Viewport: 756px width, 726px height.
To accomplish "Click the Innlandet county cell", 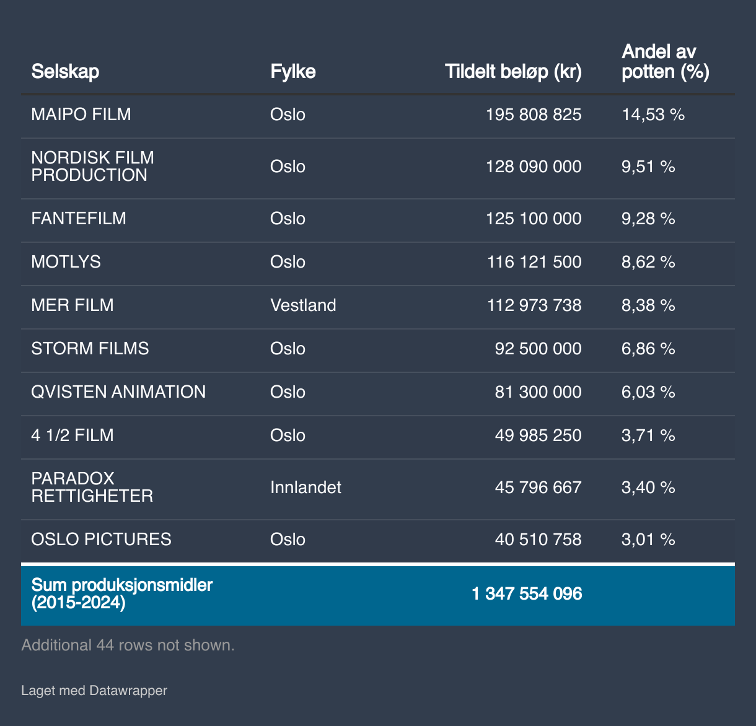I will [305, 488].
